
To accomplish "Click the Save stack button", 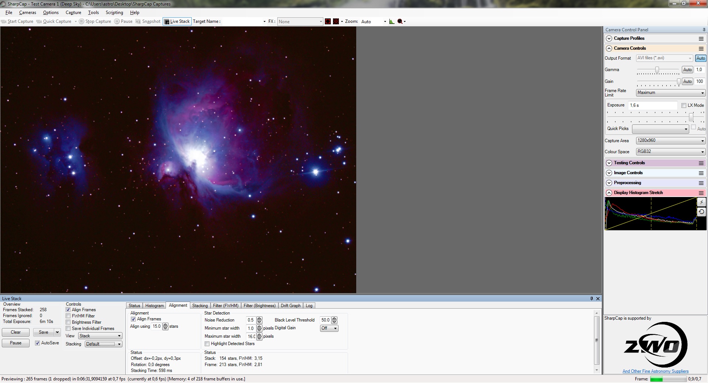I will [44, 332].
